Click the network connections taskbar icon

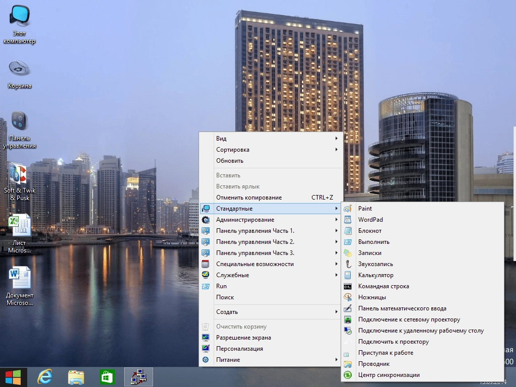pos(139,377)
